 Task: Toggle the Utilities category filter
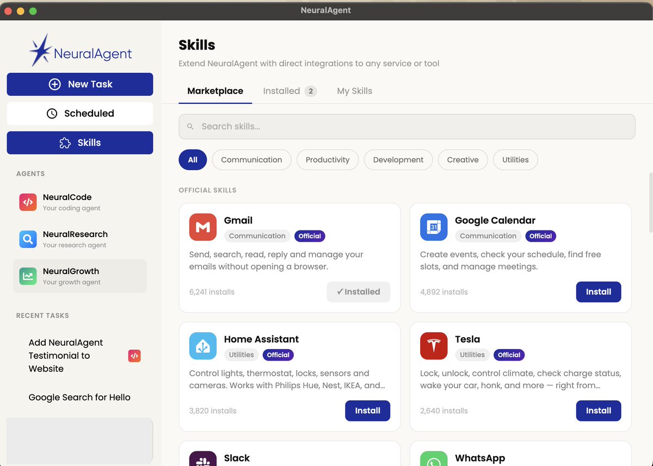click(515, 159)
